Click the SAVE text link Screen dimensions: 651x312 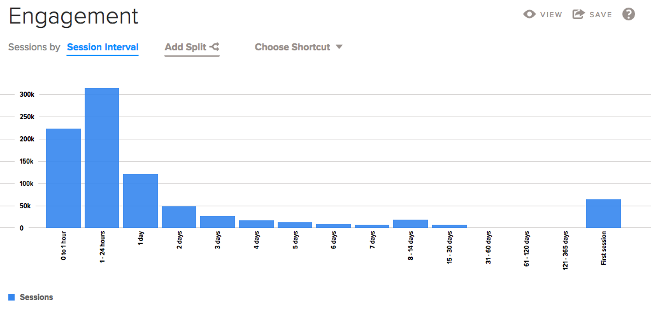tap(600, 15)
